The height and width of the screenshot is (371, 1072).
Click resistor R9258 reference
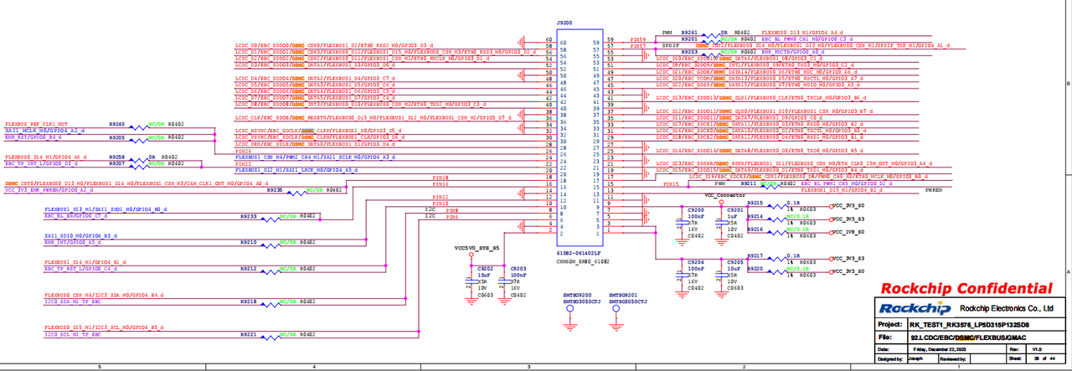point(117,157)
